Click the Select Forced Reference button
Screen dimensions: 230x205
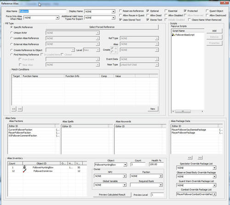coord(102,27)
